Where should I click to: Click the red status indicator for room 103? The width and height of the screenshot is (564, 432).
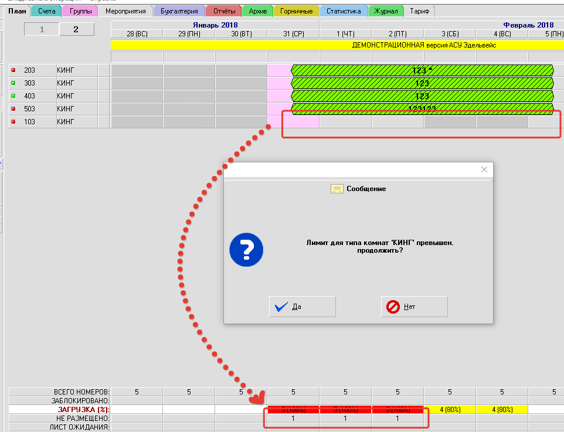point(13,122)
